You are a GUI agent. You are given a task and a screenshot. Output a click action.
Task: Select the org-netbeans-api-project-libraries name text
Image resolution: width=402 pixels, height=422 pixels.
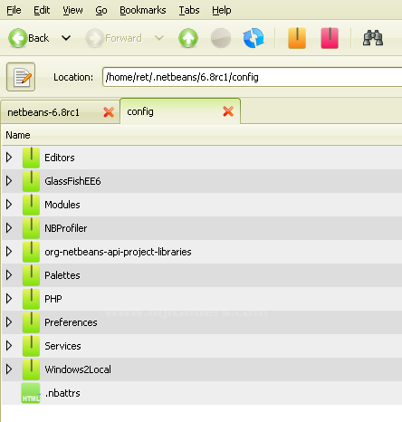(x=118, y=252)
